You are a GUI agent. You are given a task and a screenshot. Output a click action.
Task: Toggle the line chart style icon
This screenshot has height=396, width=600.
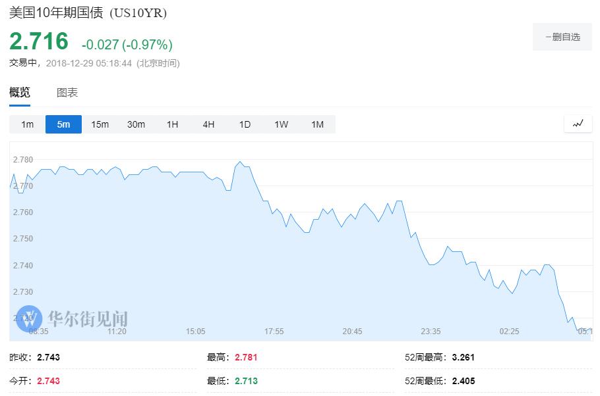tap(578, 124)
